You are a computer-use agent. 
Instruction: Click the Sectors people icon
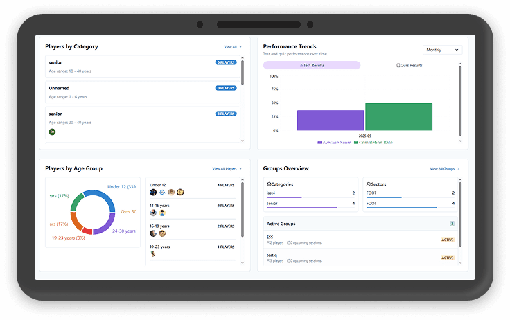[x=369, y=184]
